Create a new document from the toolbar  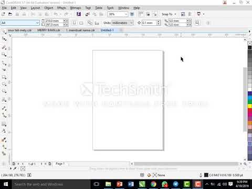(x=3, y=14)
